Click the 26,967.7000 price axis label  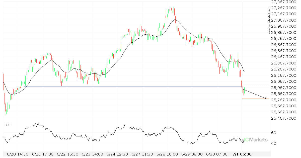(284, 26)
